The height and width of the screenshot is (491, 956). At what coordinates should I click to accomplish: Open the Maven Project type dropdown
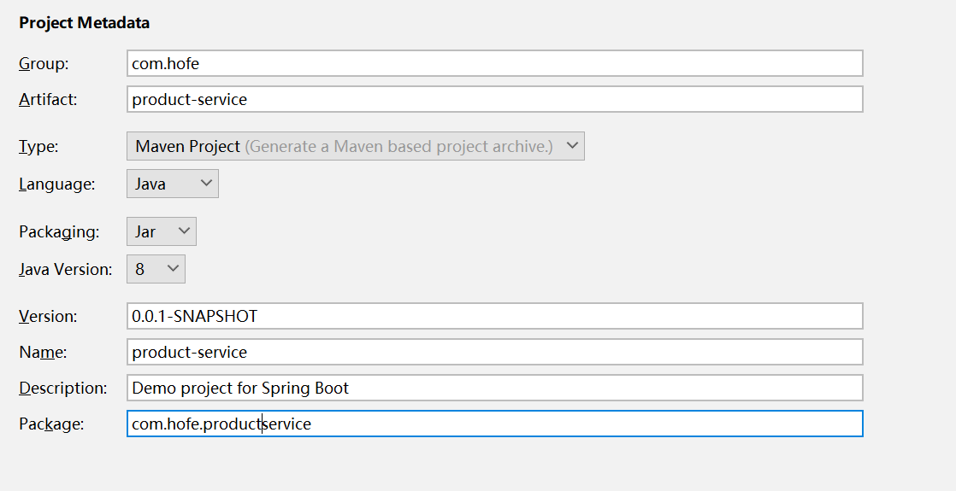(356, 146)
